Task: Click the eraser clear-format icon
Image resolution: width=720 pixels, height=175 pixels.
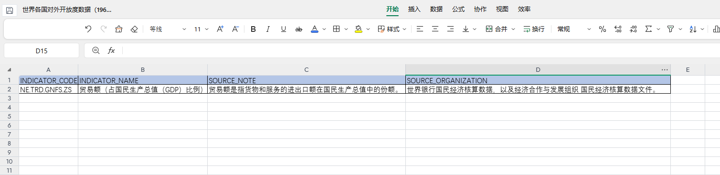Action: pos(134,29)
